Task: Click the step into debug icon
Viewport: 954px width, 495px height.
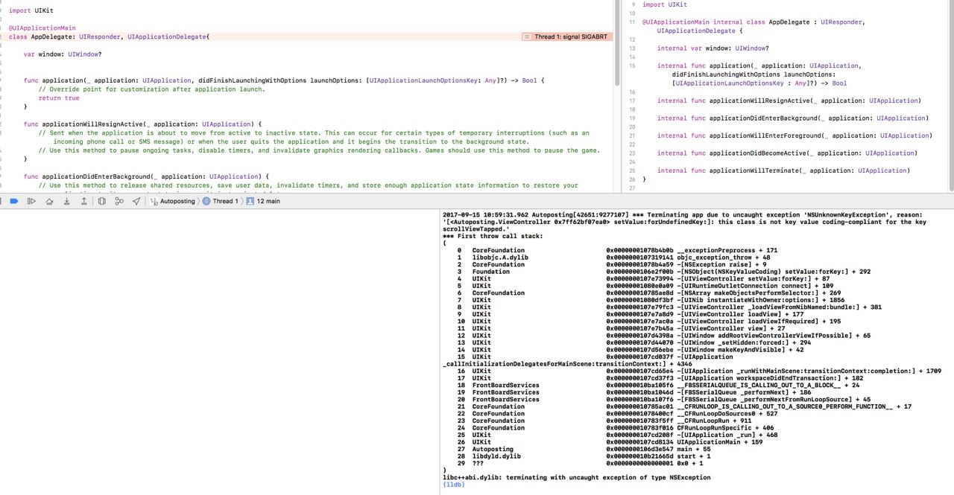Action: point(66,201)
